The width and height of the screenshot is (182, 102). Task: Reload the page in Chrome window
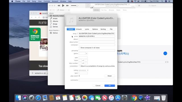point(39,17)
